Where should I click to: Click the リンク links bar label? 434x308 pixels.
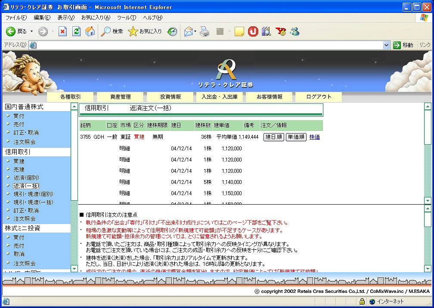coord(425,45)
